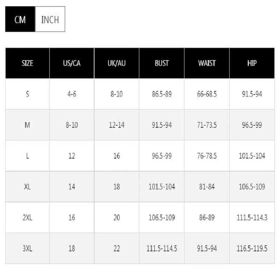Switch to the INCH unit tab
The image size is (280, 280).
click(x=50, y=19)
